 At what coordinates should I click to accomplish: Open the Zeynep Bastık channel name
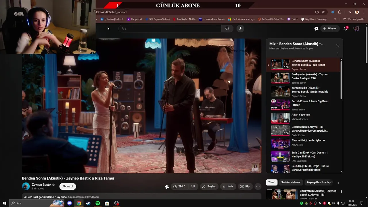tap(41, 185)
